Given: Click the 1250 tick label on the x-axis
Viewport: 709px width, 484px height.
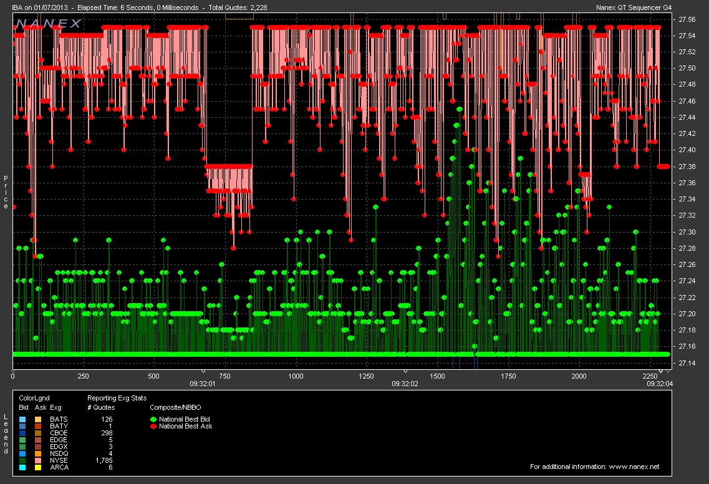Looking at the screenshot, I should pyautogui.click(x=366, y=376).
